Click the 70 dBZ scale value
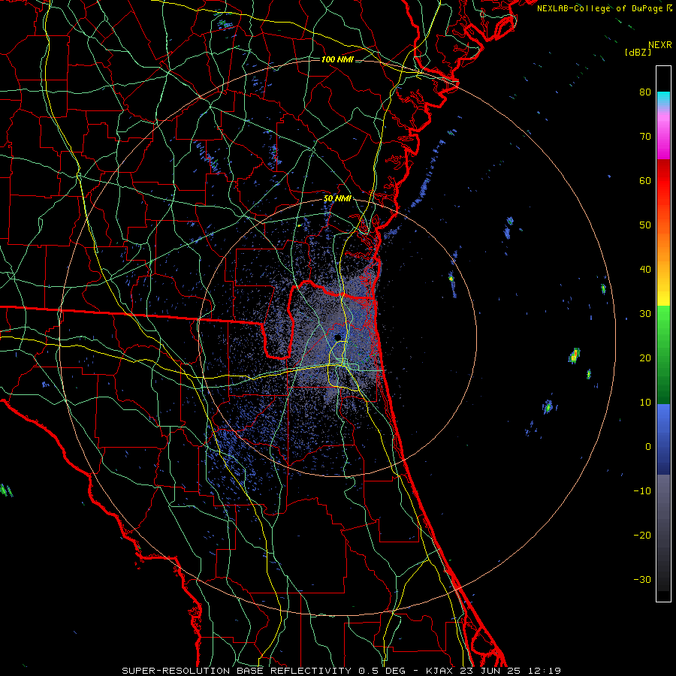676x676 pixels. (x=645, y=137)
